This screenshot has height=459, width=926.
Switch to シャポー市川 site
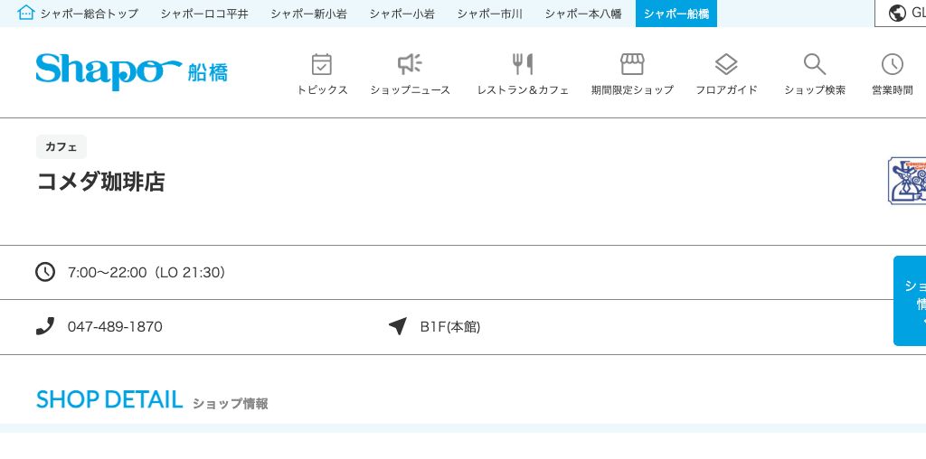(x=489, y=14)
